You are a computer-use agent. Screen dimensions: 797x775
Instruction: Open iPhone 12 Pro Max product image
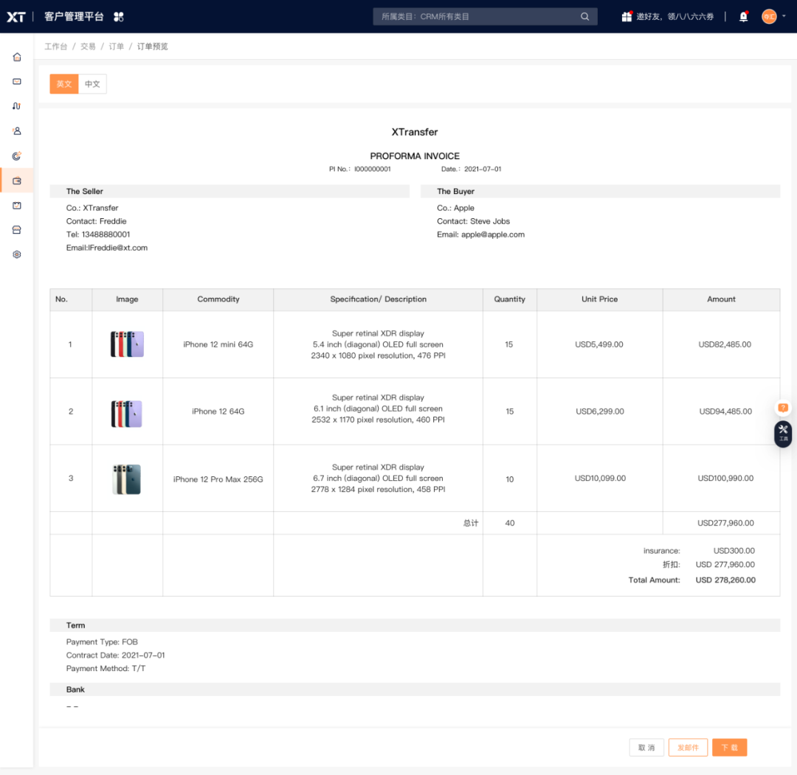pyautogui.click(x=127, y=479)
